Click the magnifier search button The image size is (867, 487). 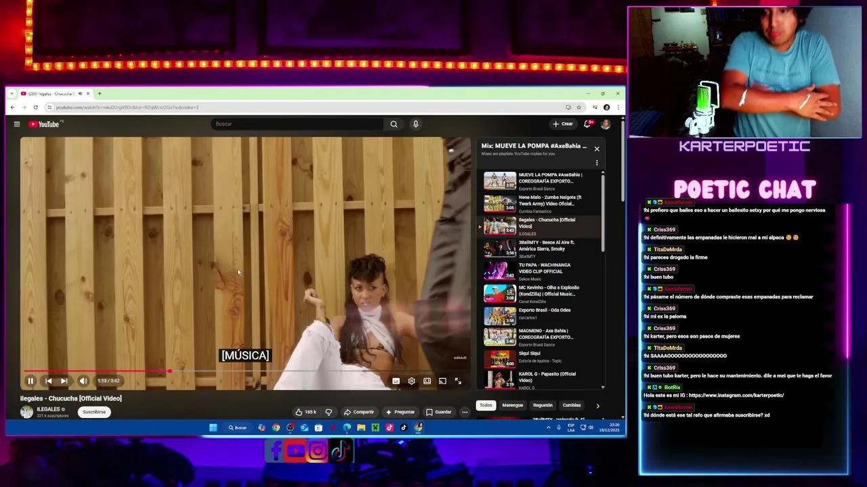[394, 124]
